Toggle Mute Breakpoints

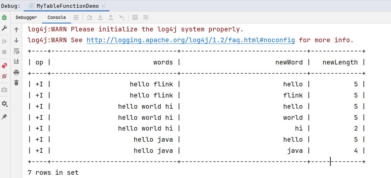pyautogui.click(x=4, y=76)
